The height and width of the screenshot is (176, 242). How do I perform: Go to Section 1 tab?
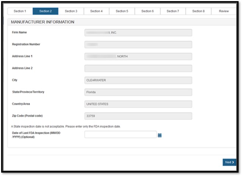coord(20,11)
